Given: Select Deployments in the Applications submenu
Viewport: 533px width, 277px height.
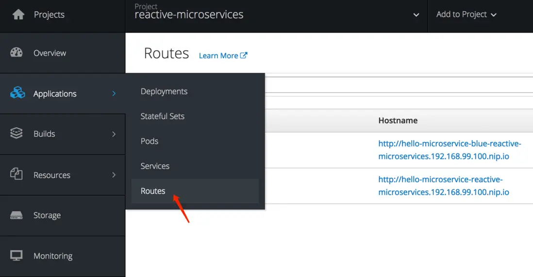Looking at the screenshot, I should pos(164,91).
